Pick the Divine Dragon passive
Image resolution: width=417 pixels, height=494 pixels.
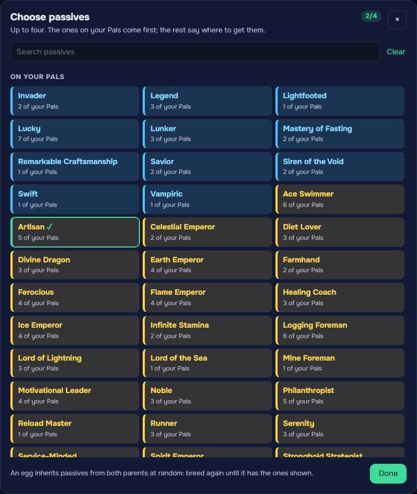pos(75,265)
